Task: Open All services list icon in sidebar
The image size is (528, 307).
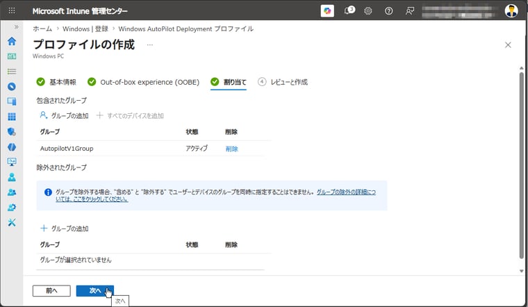Action: 12,72
